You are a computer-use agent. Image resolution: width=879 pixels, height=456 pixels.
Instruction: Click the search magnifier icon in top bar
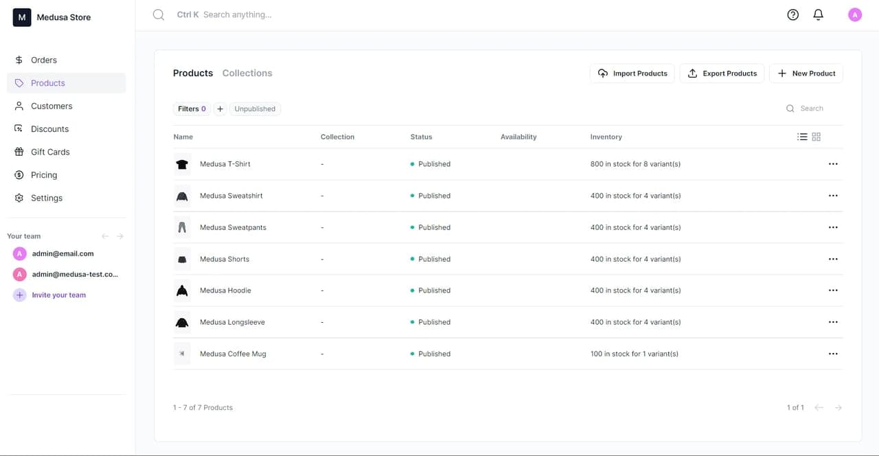(159, 14)
